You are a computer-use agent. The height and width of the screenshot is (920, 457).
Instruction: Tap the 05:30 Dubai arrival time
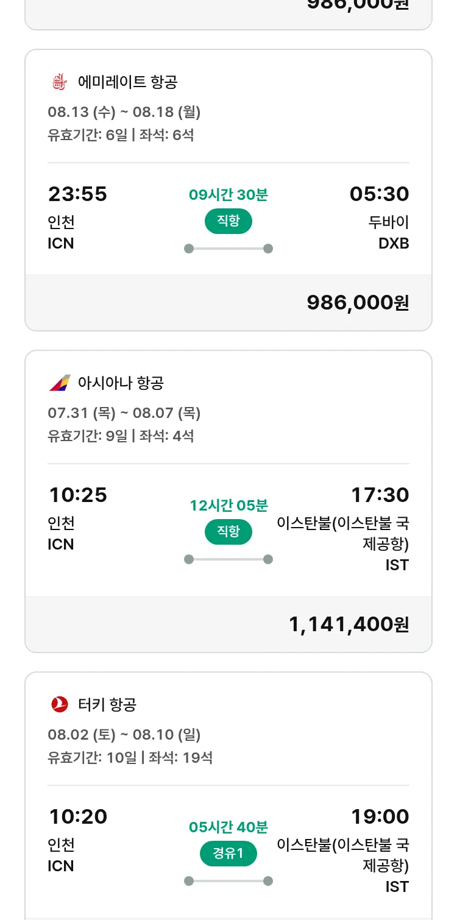[379, 194]
